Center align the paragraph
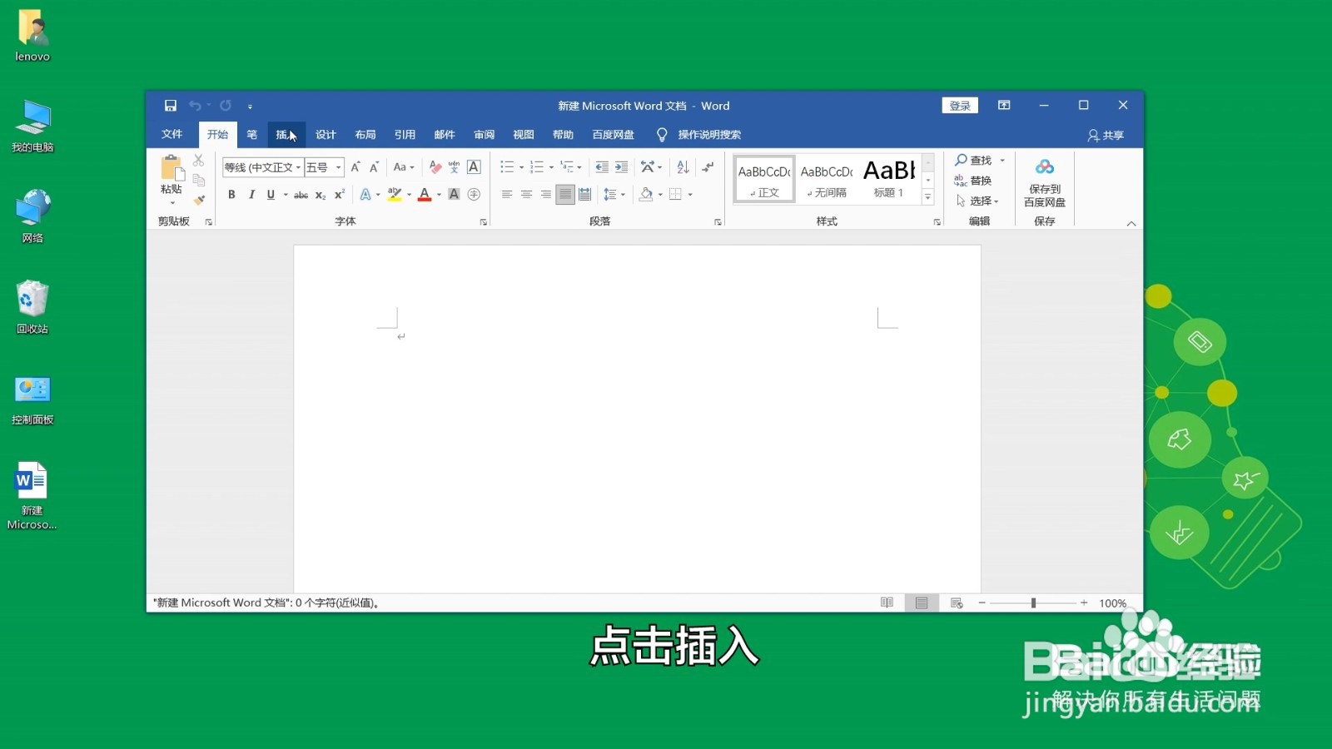This screenshot has width=1332, height=749. coord(526,195)
